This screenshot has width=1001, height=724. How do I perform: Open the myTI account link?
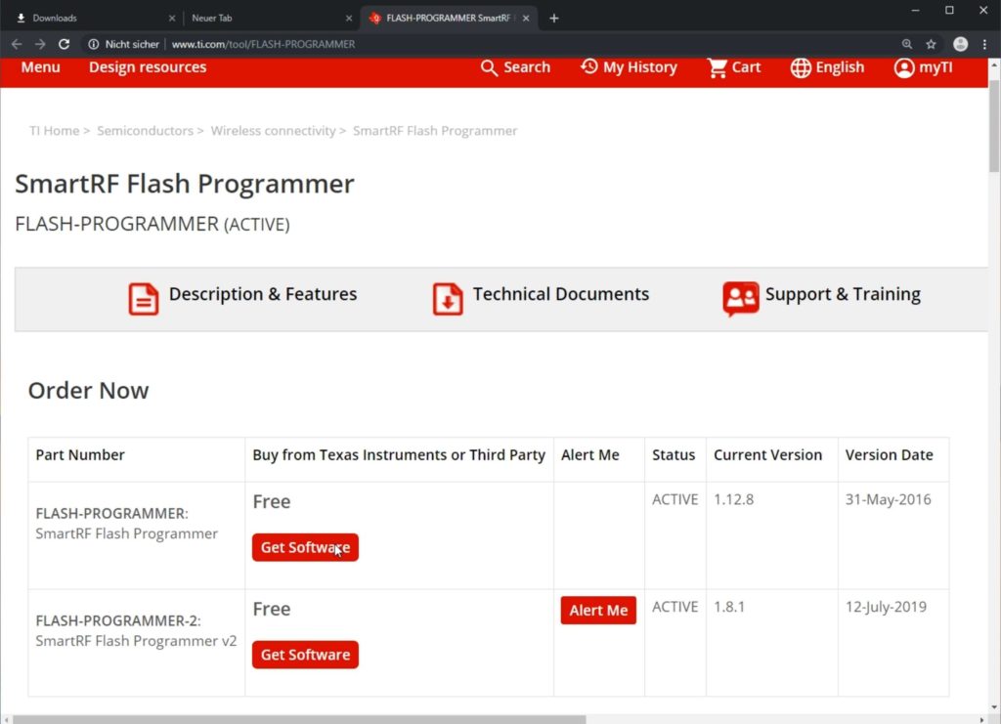pos(936,67)
